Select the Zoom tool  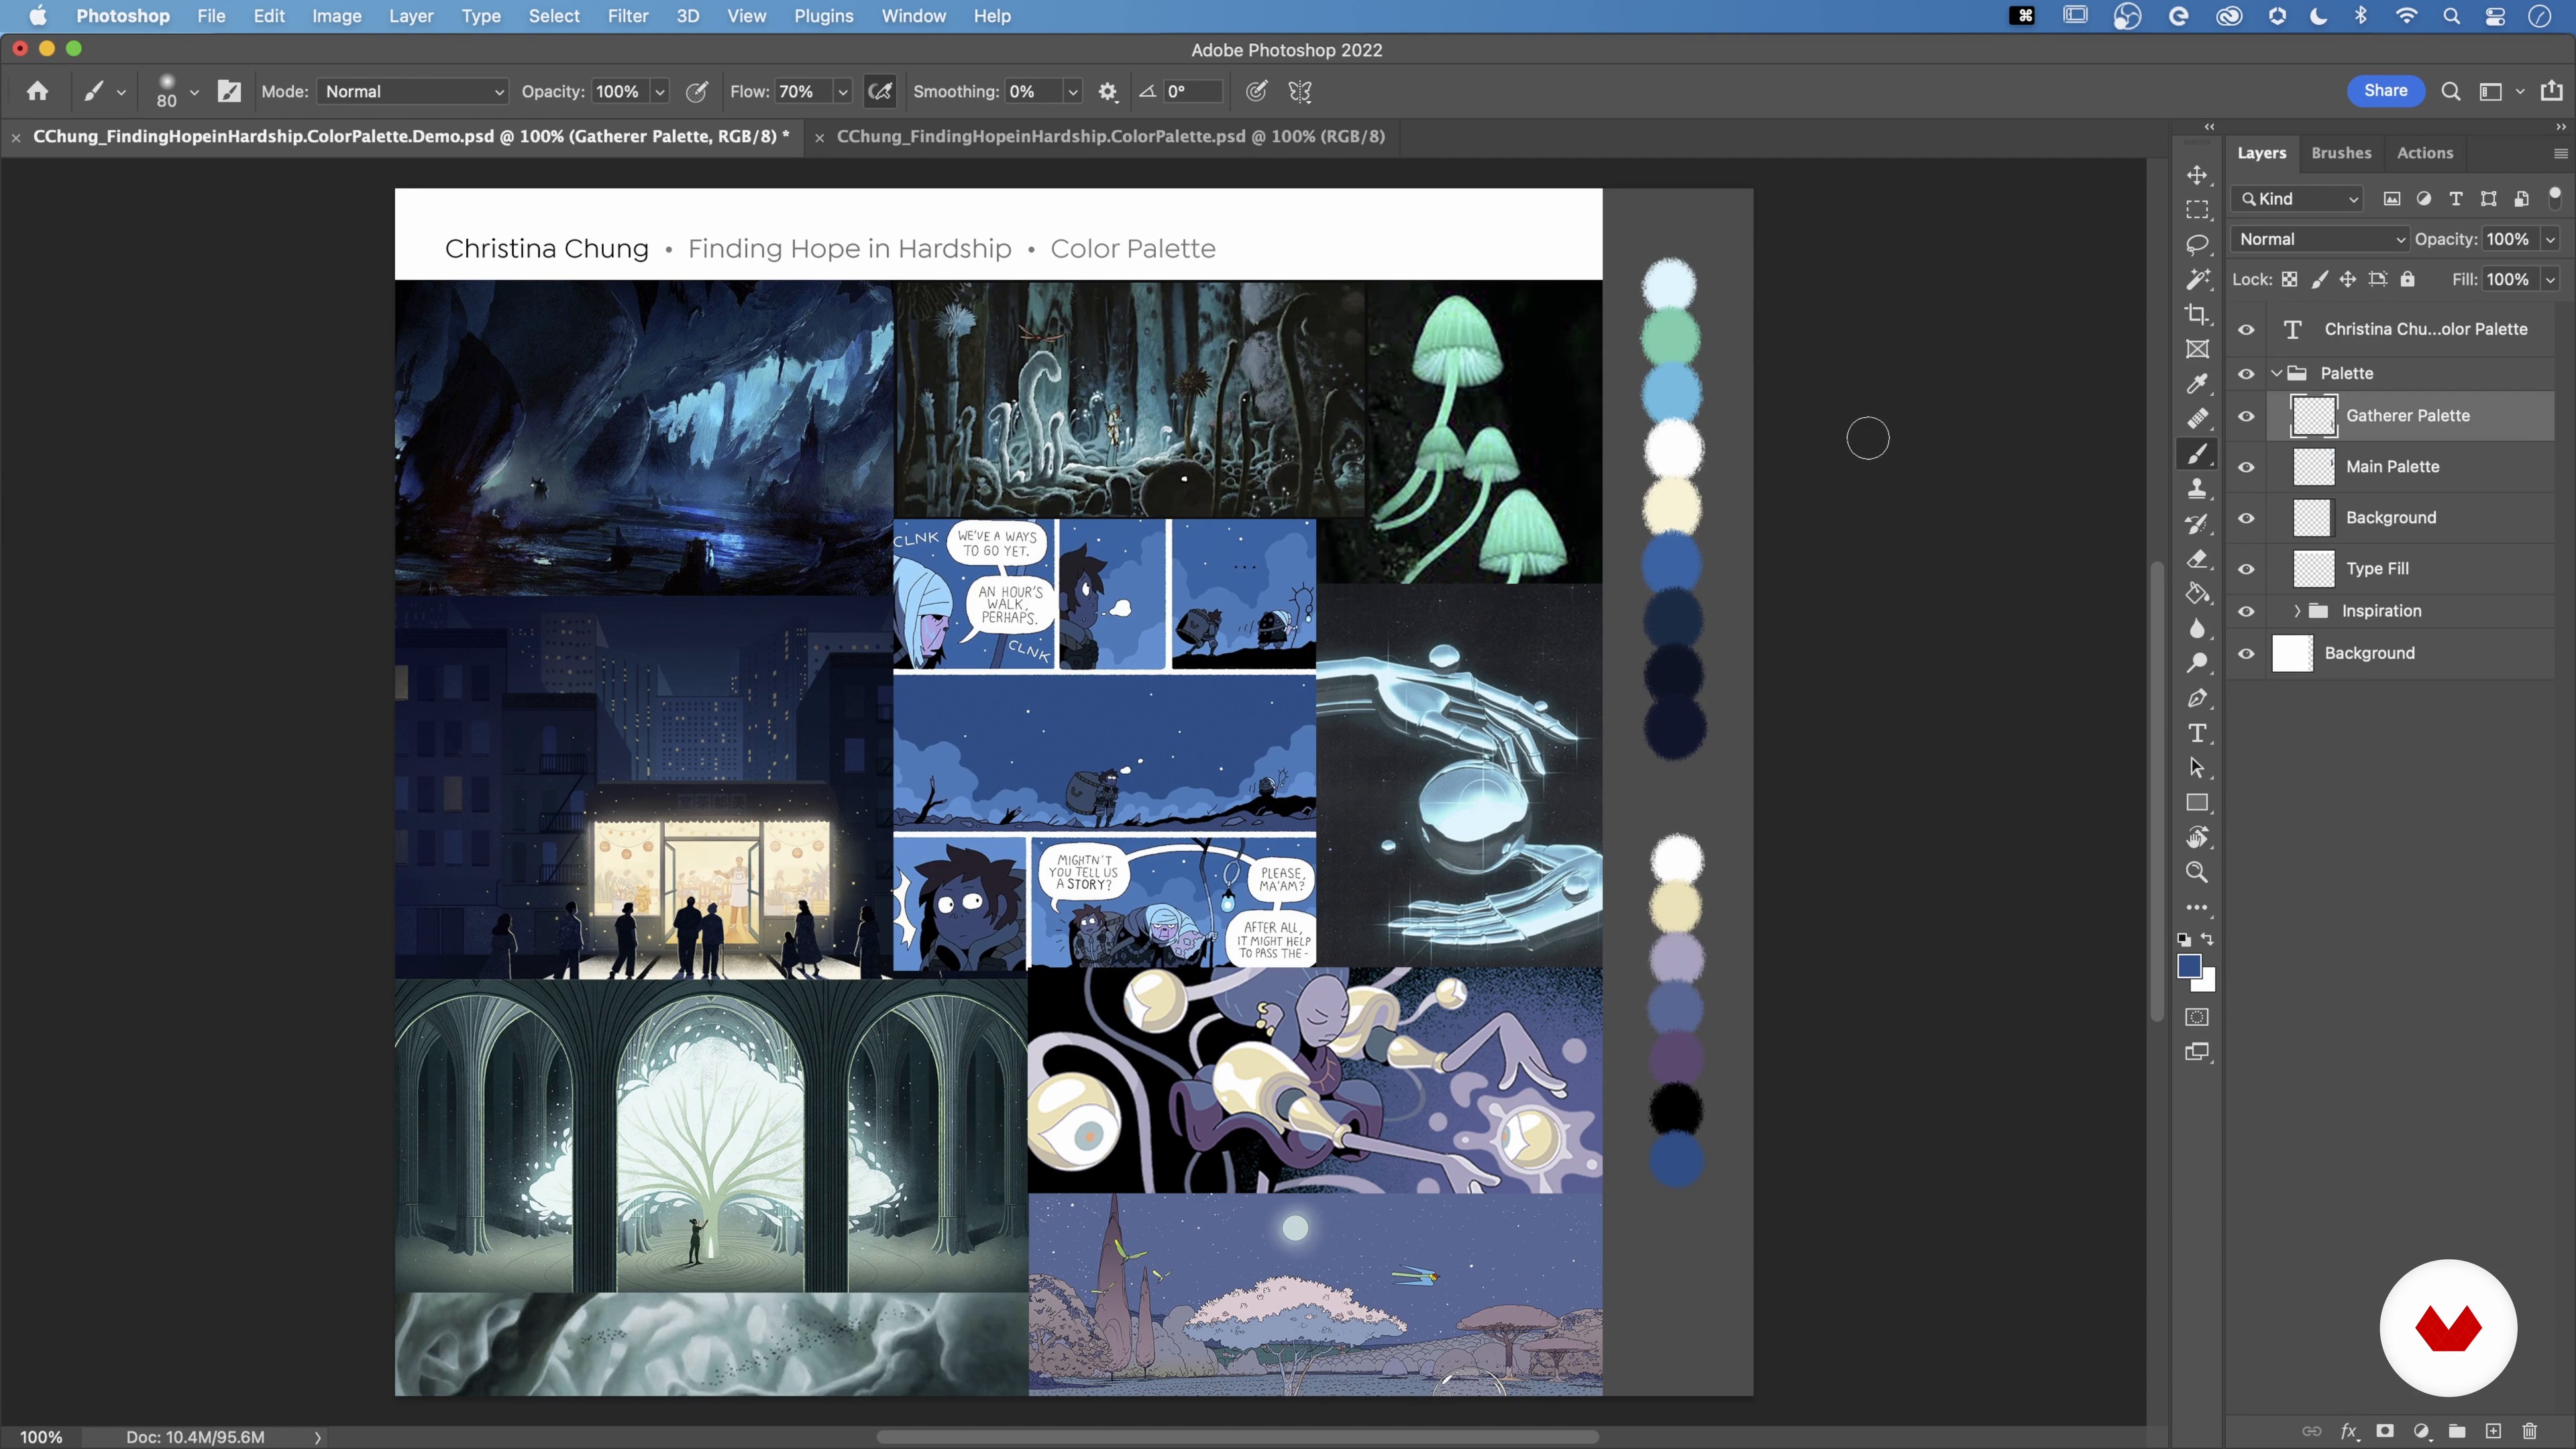coord(2197,872)
